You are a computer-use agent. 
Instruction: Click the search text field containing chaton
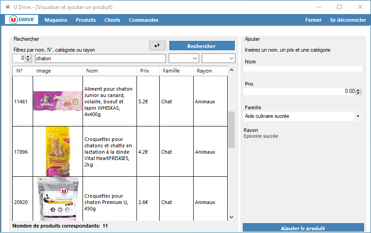[x=100, y=58]
